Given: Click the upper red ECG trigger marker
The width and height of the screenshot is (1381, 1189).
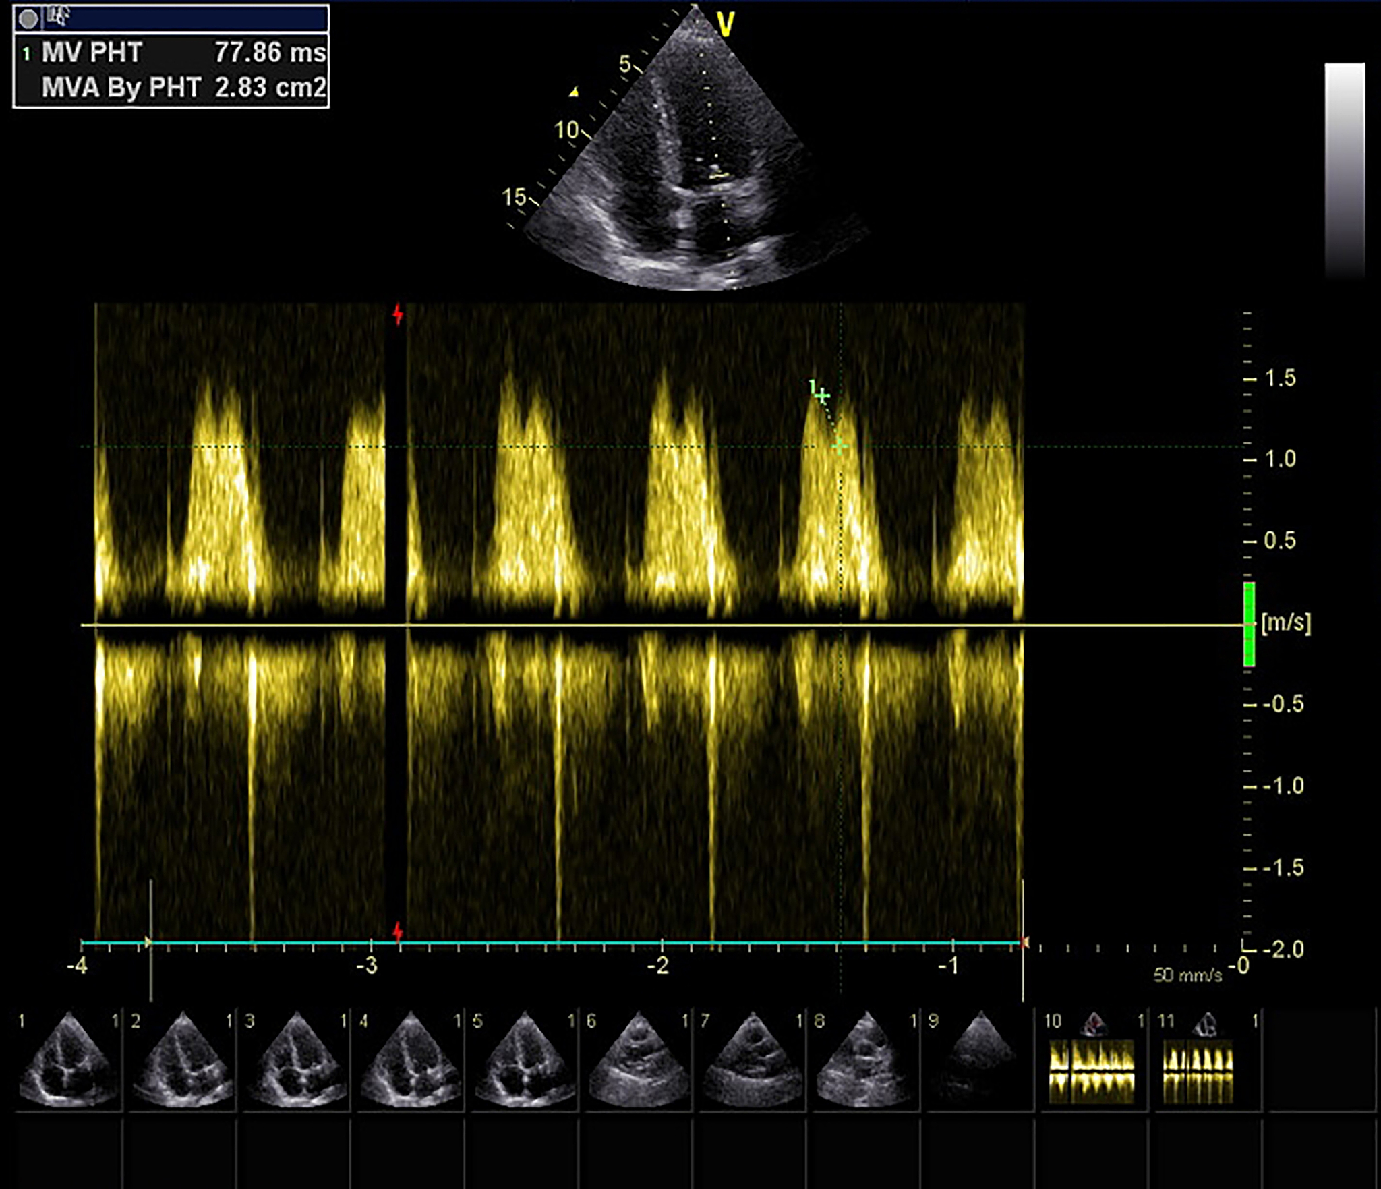Looking at the screenshot, I should (399, 314).
